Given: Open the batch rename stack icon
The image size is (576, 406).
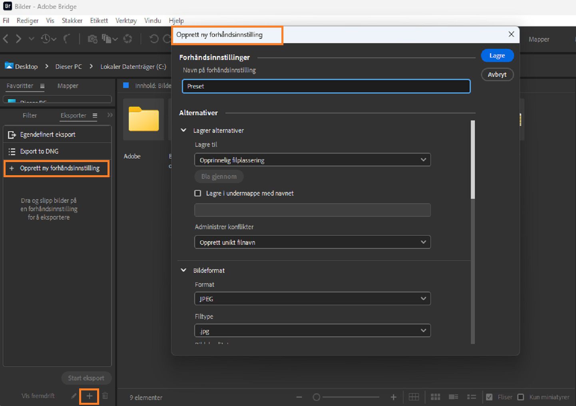Looking at the screenshot, I should pyautogui.click(x=107, y=39).
